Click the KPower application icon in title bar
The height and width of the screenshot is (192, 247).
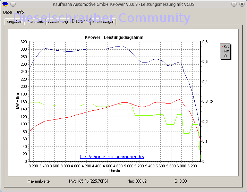tap(5, 4)
